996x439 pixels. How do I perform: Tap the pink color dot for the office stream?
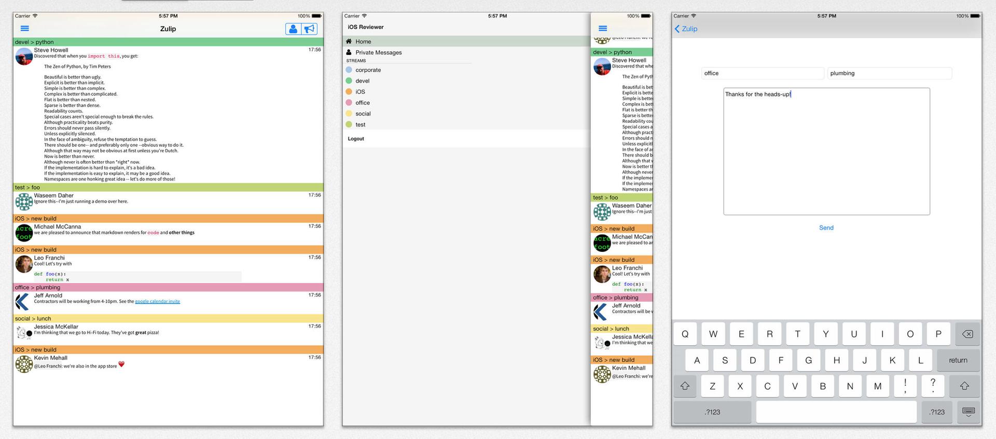coord(349,103)
